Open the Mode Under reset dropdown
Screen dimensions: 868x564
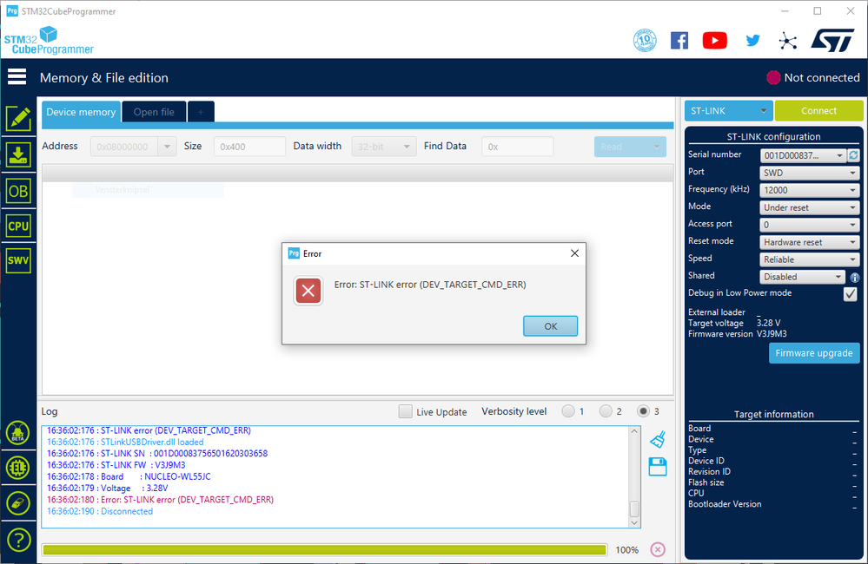(x=810, y=207)
